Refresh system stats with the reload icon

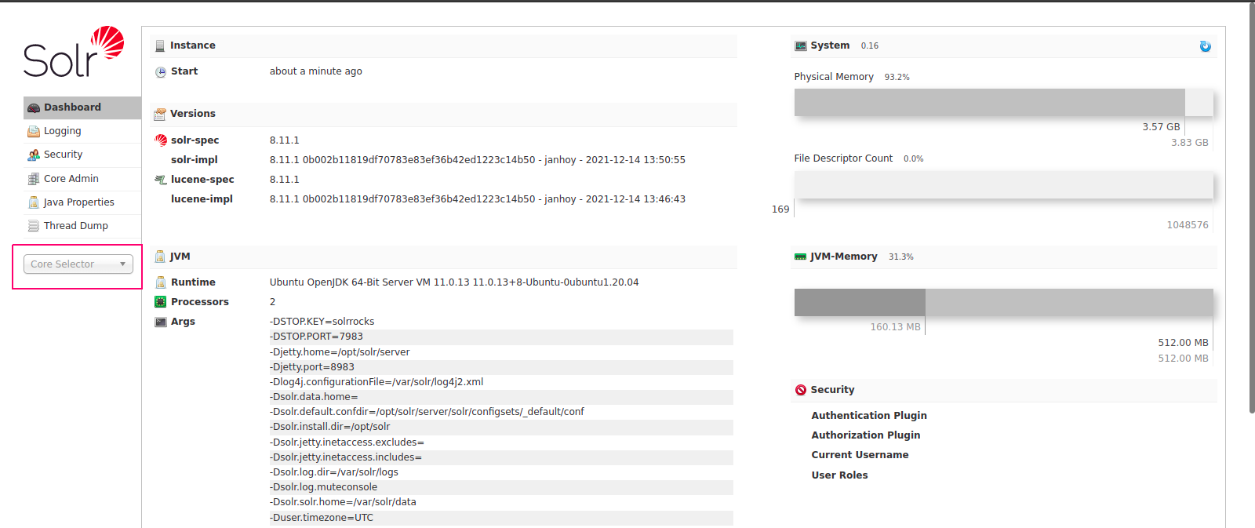[x=1205, y=46]
